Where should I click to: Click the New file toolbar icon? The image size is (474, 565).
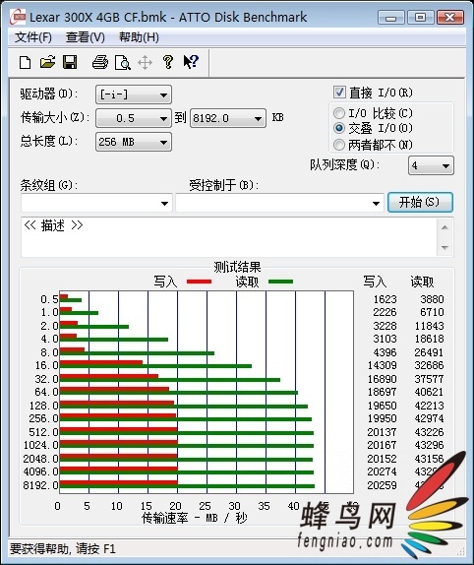coord(25,63)
